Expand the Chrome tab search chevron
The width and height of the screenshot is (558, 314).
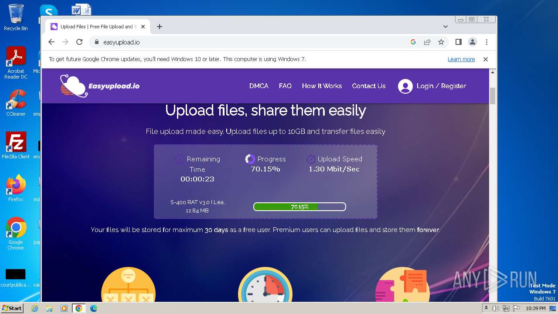tap(446, 27)
